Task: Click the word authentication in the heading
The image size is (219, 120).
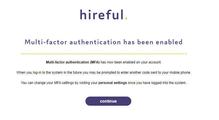Action: [x=95, y=42]
